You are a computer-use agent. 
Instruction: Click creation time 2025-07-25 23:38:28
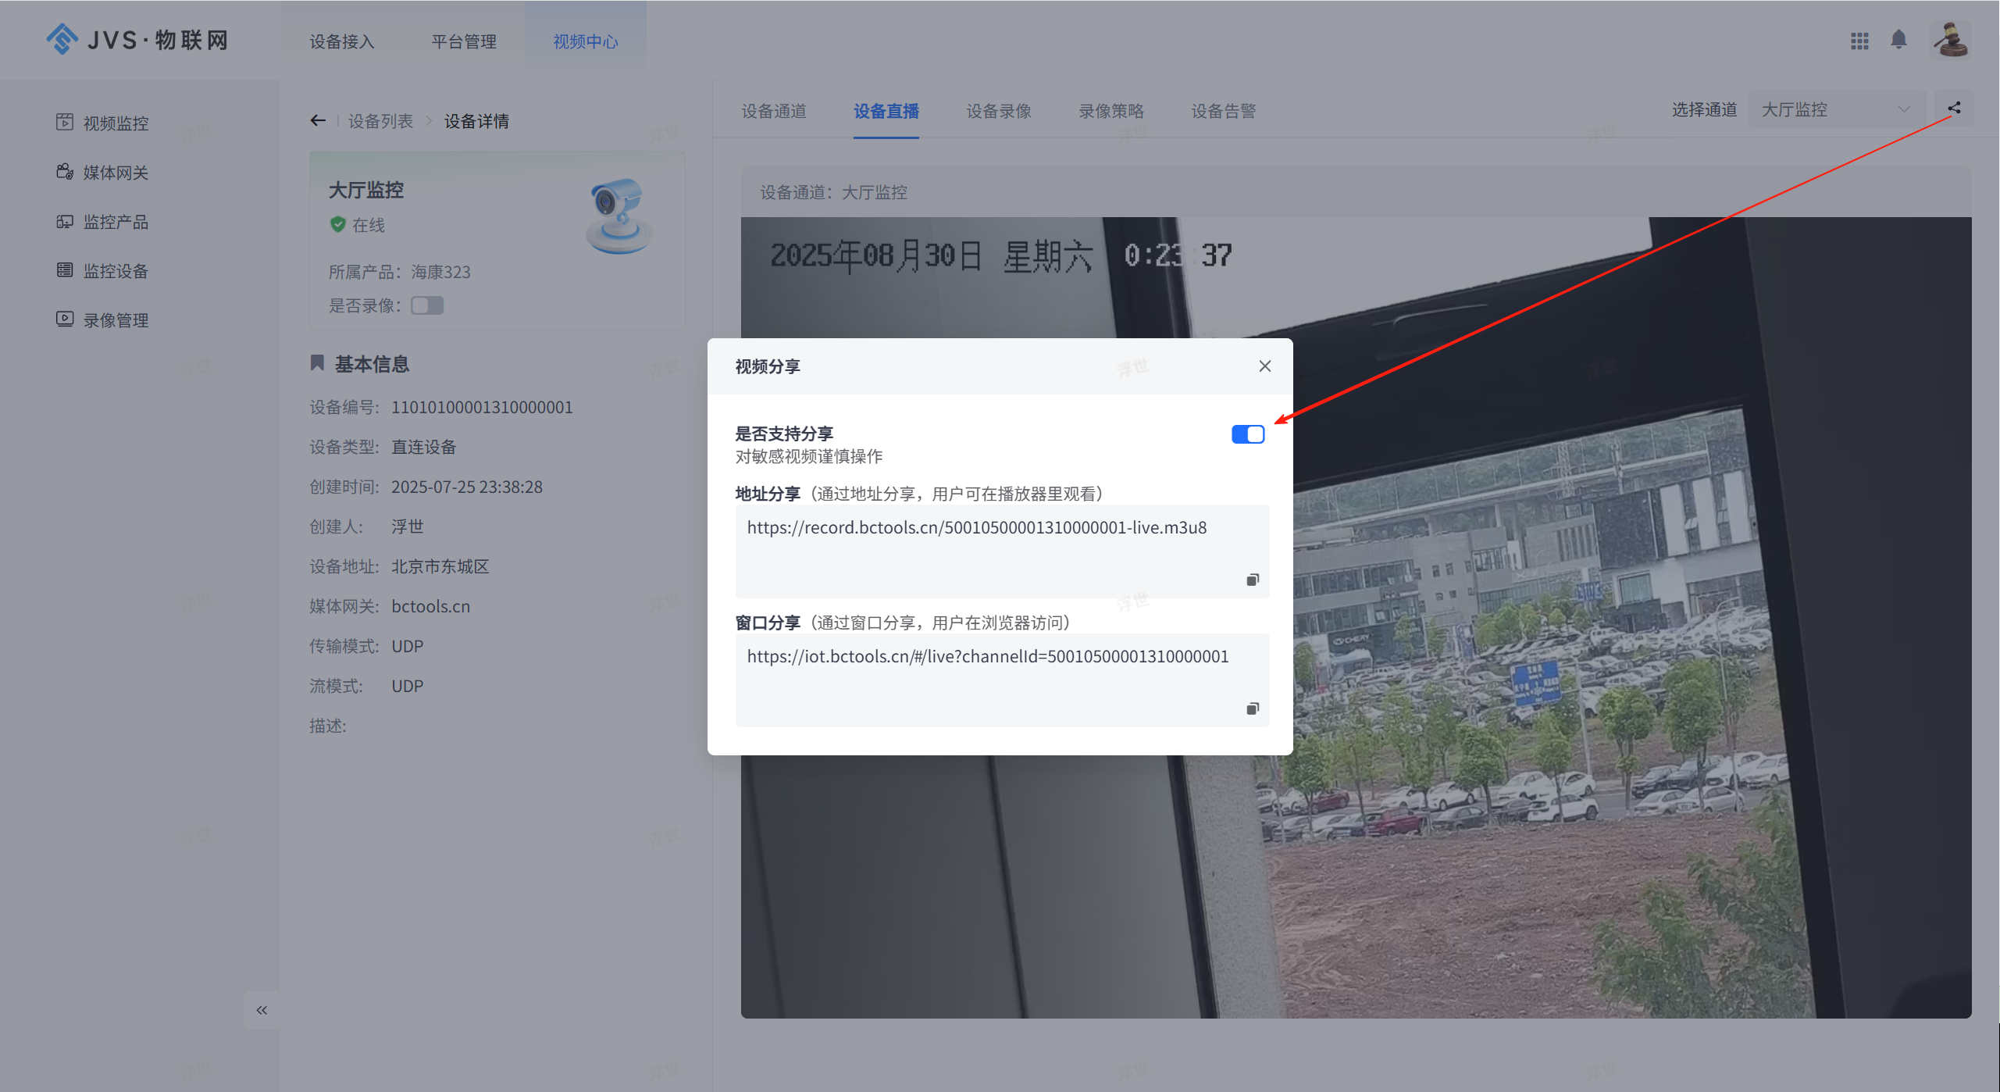click(466, 487)
